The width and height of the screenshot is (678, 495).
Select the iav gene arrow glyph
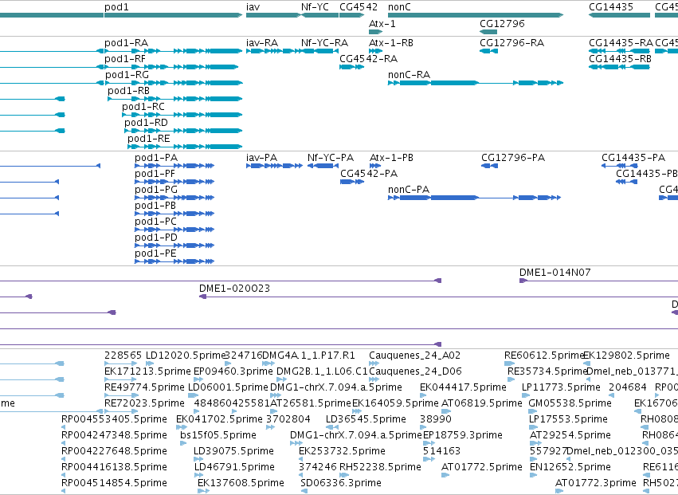pos(272,15)
